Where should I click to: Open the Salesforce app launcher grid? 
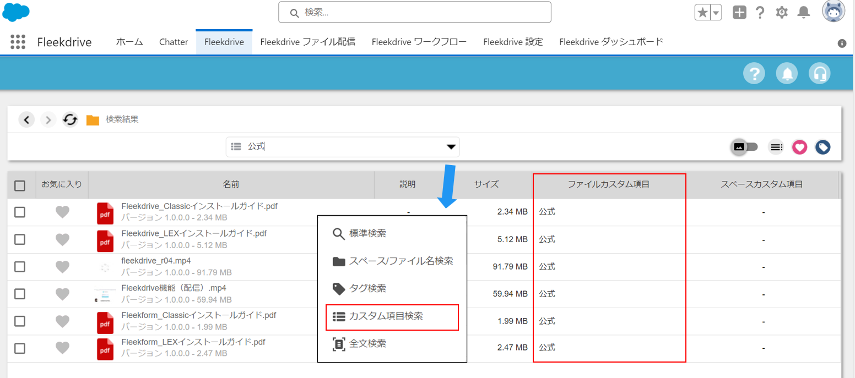[18, 42]
